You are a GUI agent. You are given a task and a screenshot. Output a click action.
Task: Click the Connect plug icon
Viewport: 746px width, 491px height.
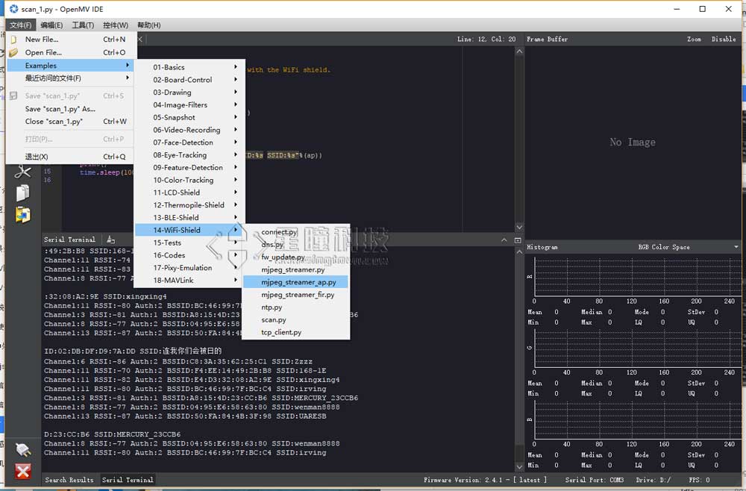pyautogui.click(x=23, y=450)
